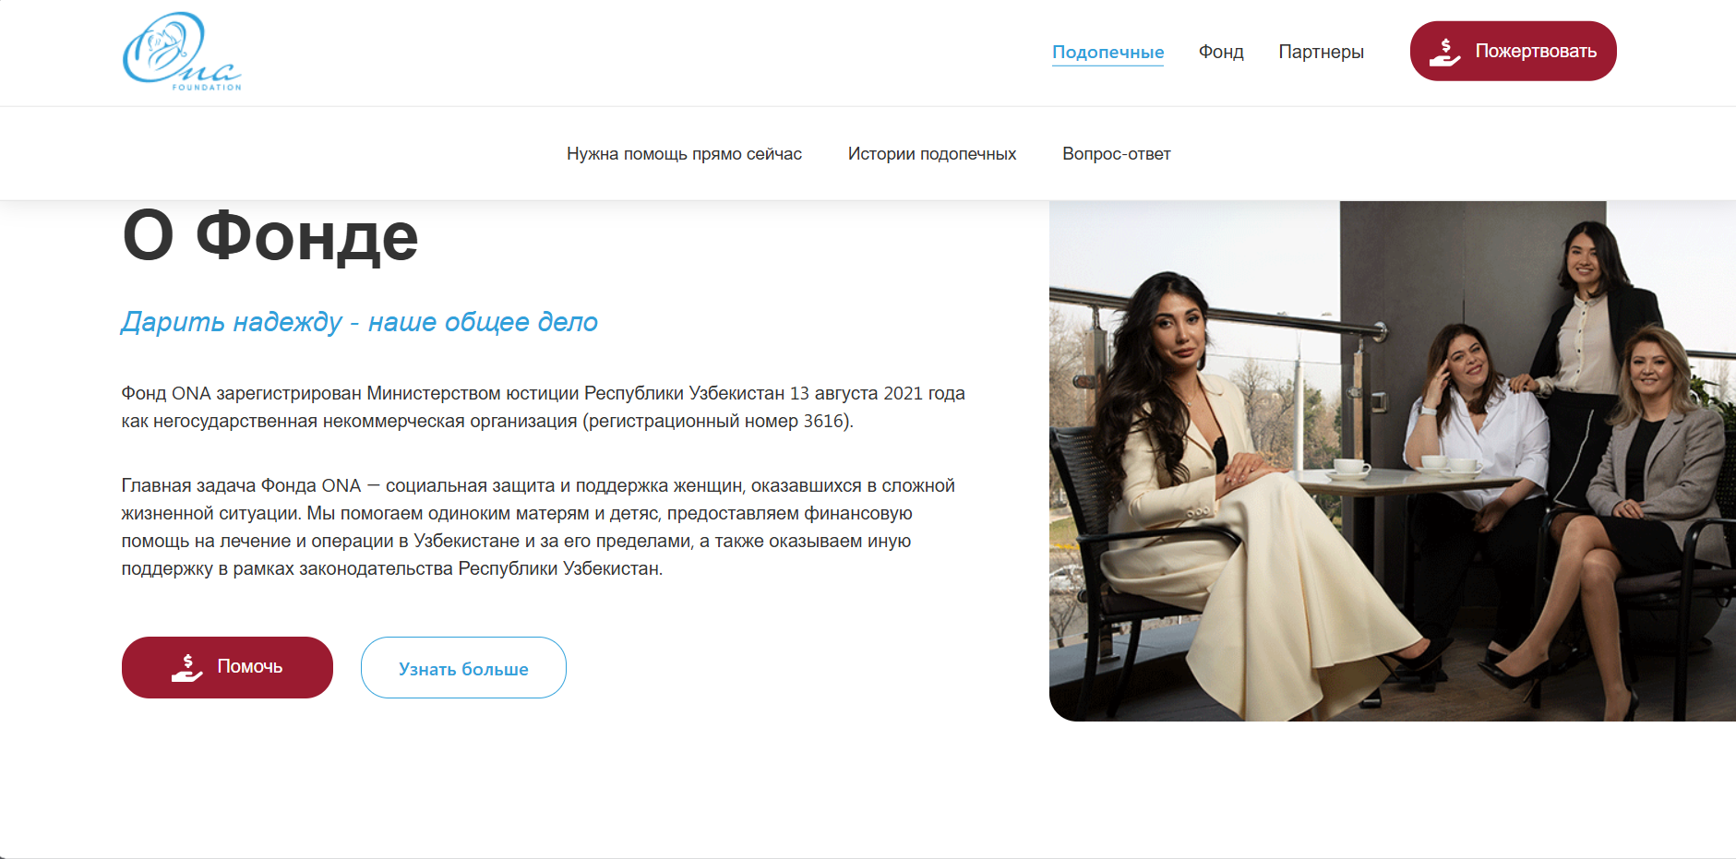Click hand-with-dollar icon in Пожертвовать button

point(1444,52)
